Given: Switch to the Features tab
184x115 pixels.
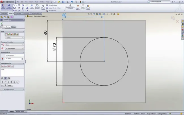Looking at the screenshot, I should (x=4, y=14).
